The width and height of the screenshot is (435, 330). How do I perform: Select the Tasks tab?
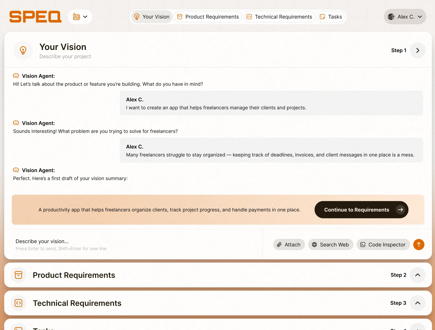(x=331, y=17)
